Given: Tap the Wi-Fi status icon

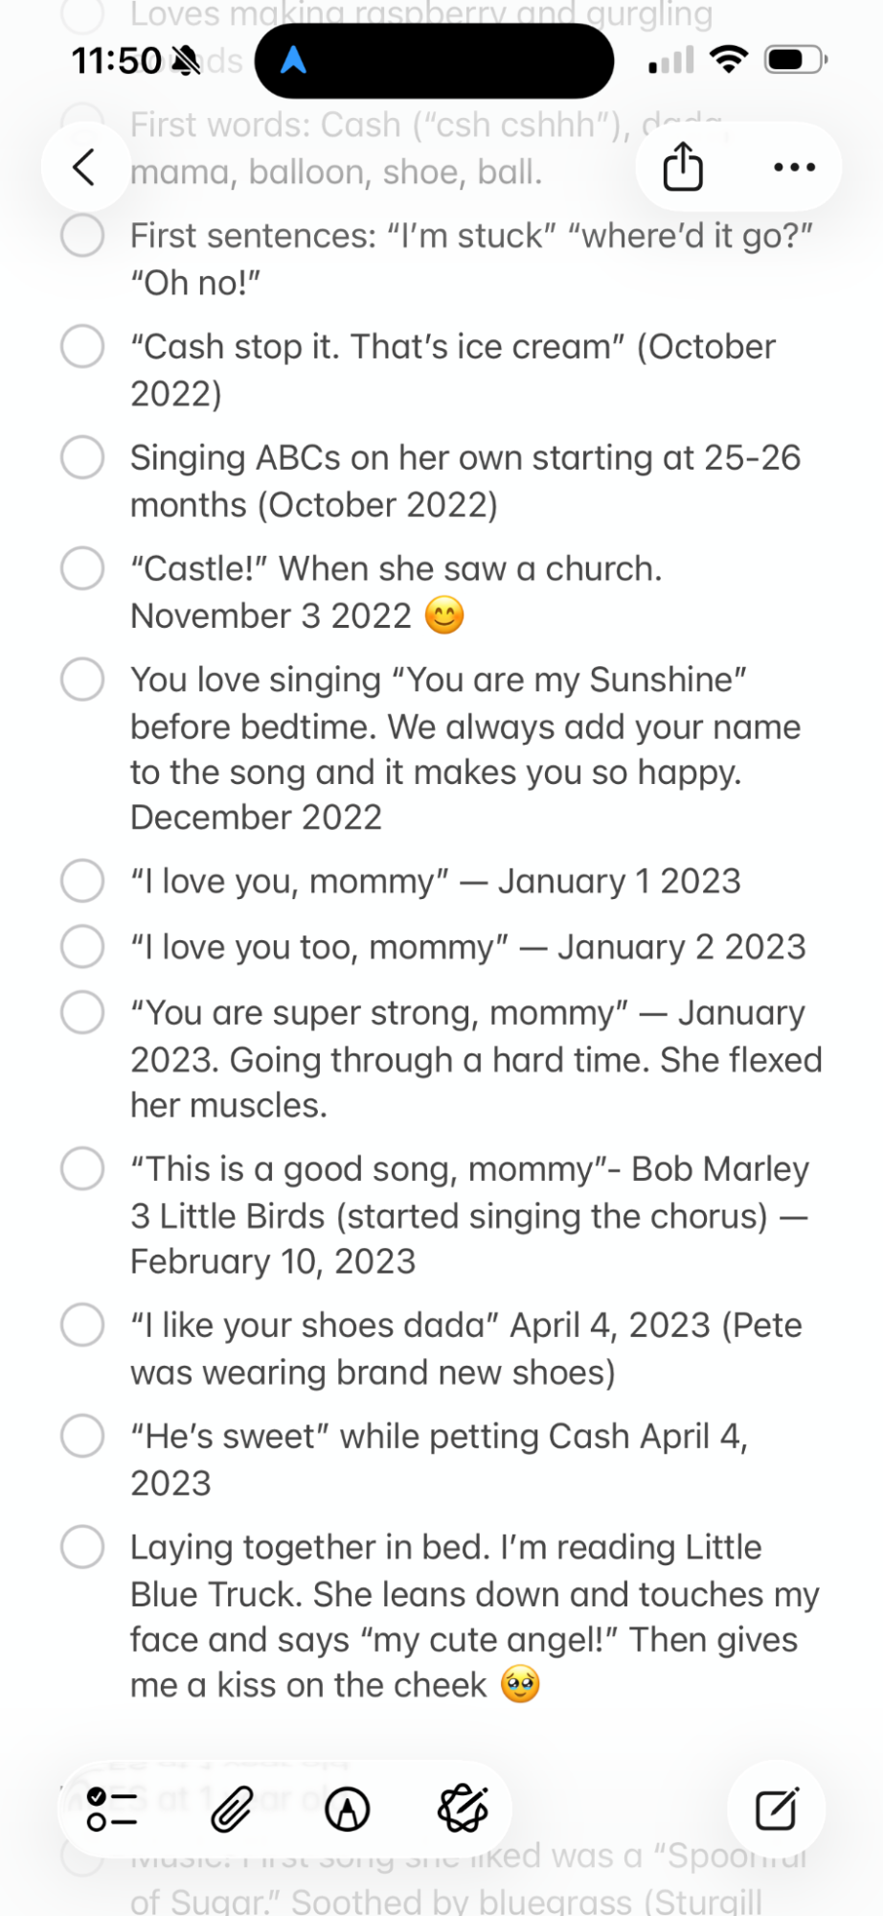Looking at the screenshot, I should coord(729,60).
